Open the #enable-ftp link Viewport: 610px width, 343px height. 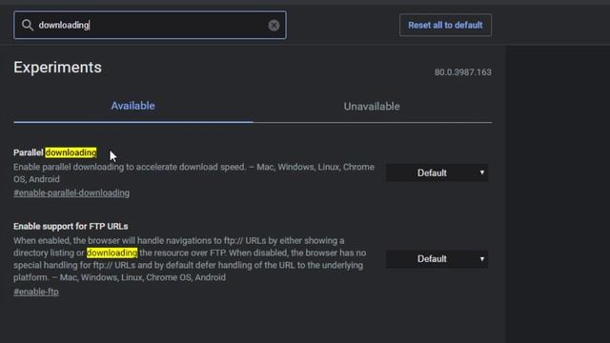[36, 292]
